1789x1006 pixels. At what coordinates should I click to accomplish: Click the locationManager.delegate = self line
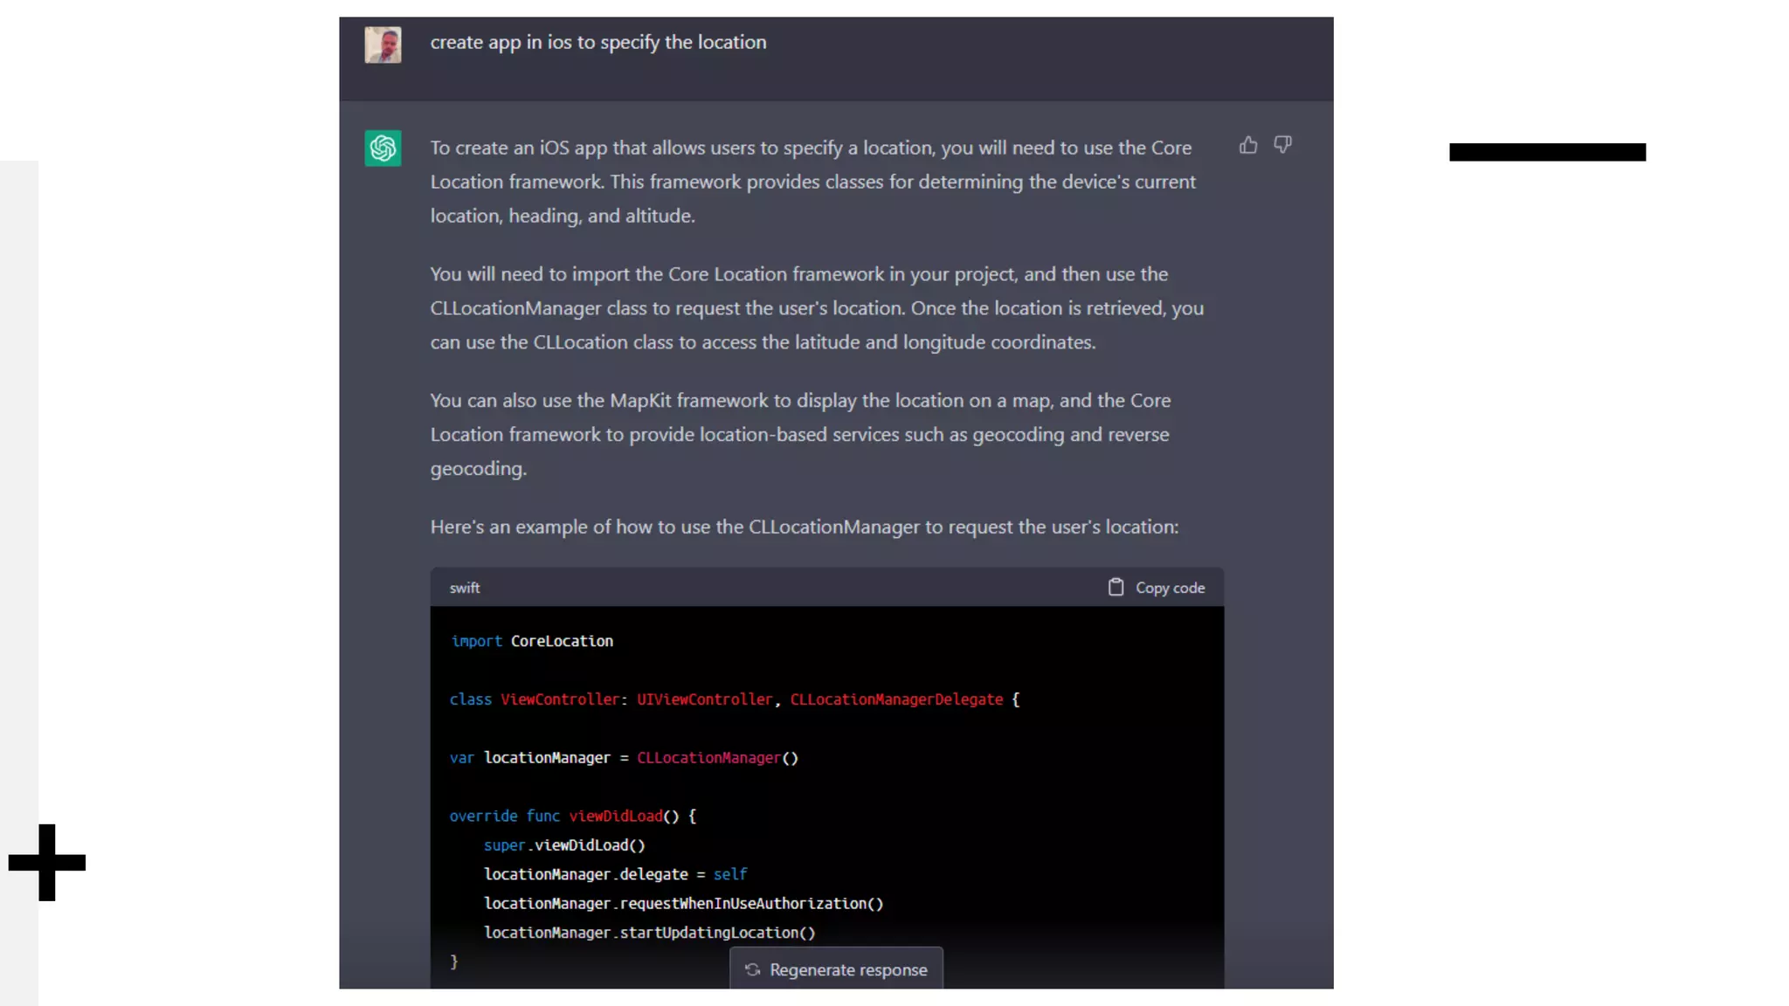(x=615, y=874)
